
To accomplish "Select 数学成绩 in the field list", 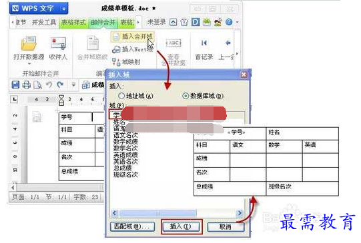I will [125, 142].
